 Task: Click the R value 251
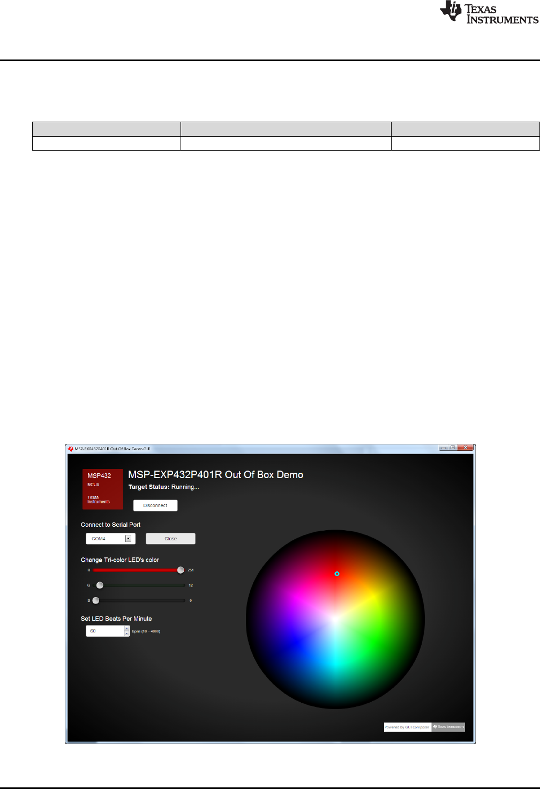pos(191,570)
